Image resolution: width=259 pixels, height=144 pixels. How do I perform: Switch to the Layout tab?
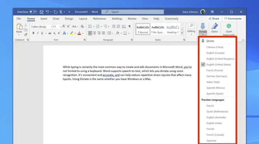(83, 19)
